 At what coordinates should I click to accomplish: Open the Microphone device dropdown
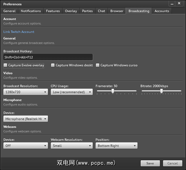[x=26, y=119]
